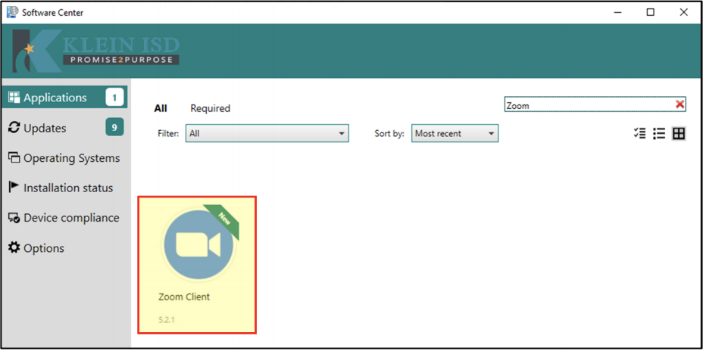
Task: Open the Sort by Most recent dropdown
Action: tap(455, 133)
